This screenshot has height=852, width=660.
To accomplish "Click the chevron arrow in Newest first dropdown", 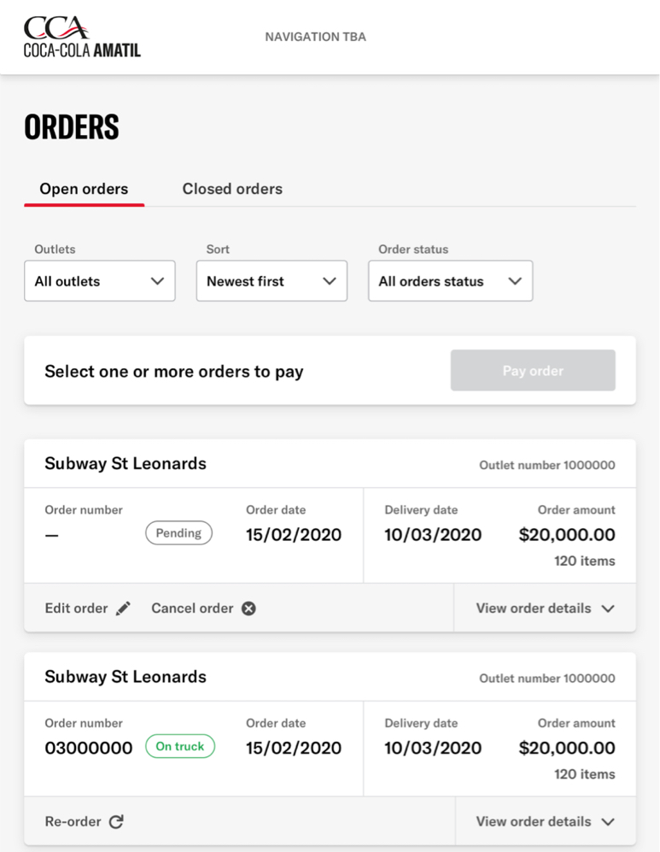I will click(x=330, y=281).
